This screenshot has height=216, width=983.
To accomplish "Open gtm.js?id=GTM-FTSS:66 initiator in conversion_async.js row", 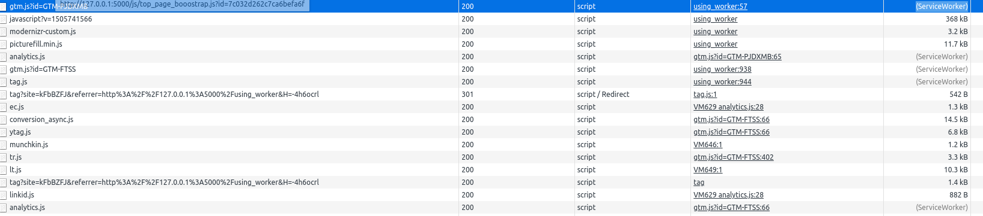I will click(731, 120).
